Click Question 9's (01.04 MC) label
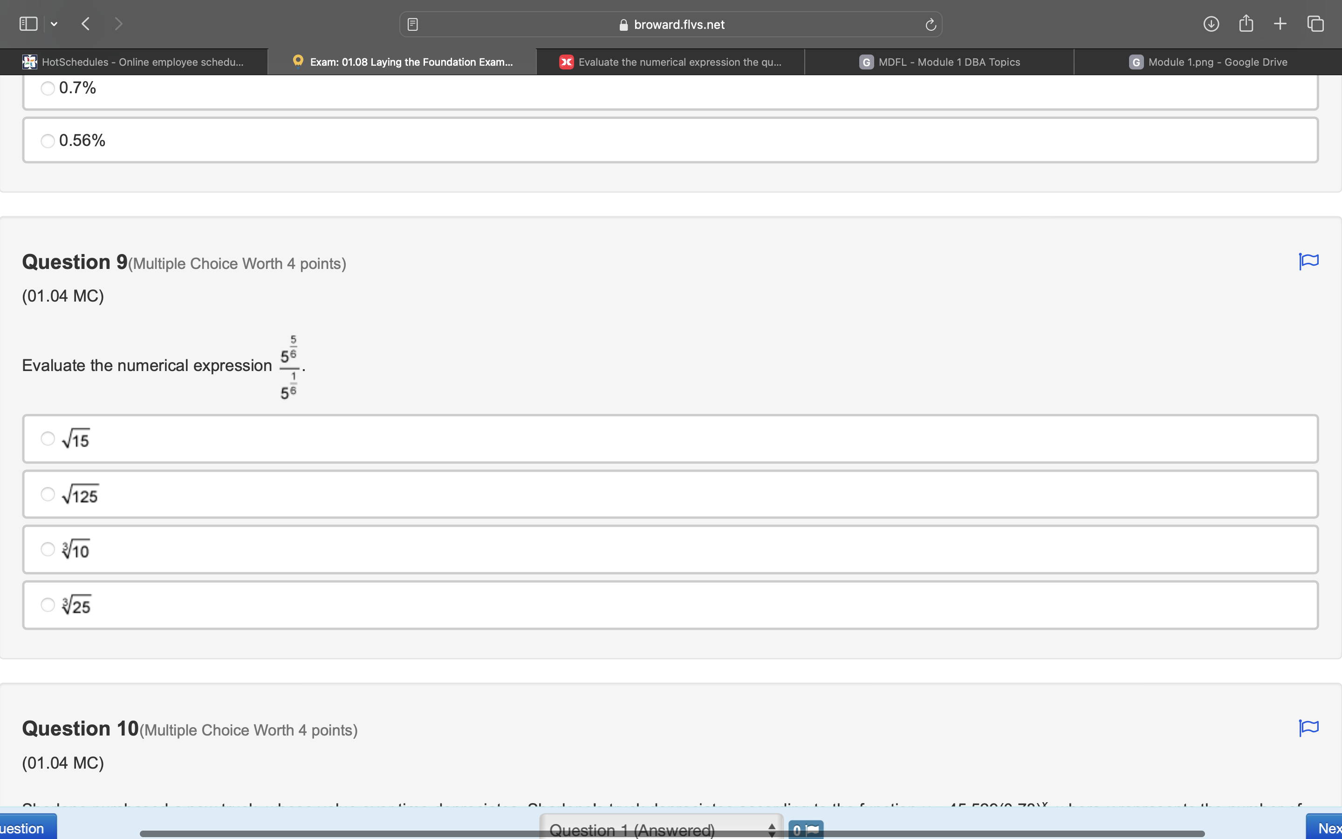The width and height of the screenshot is (1342, 839). (x=63, y=296)
